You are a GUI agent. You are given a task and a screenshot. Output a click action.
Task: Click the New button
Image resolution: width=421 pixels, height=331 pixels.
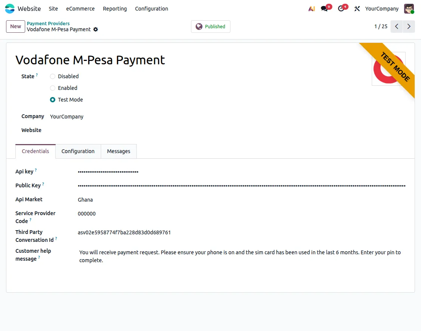pyautogui.click(x=15, y=26)
